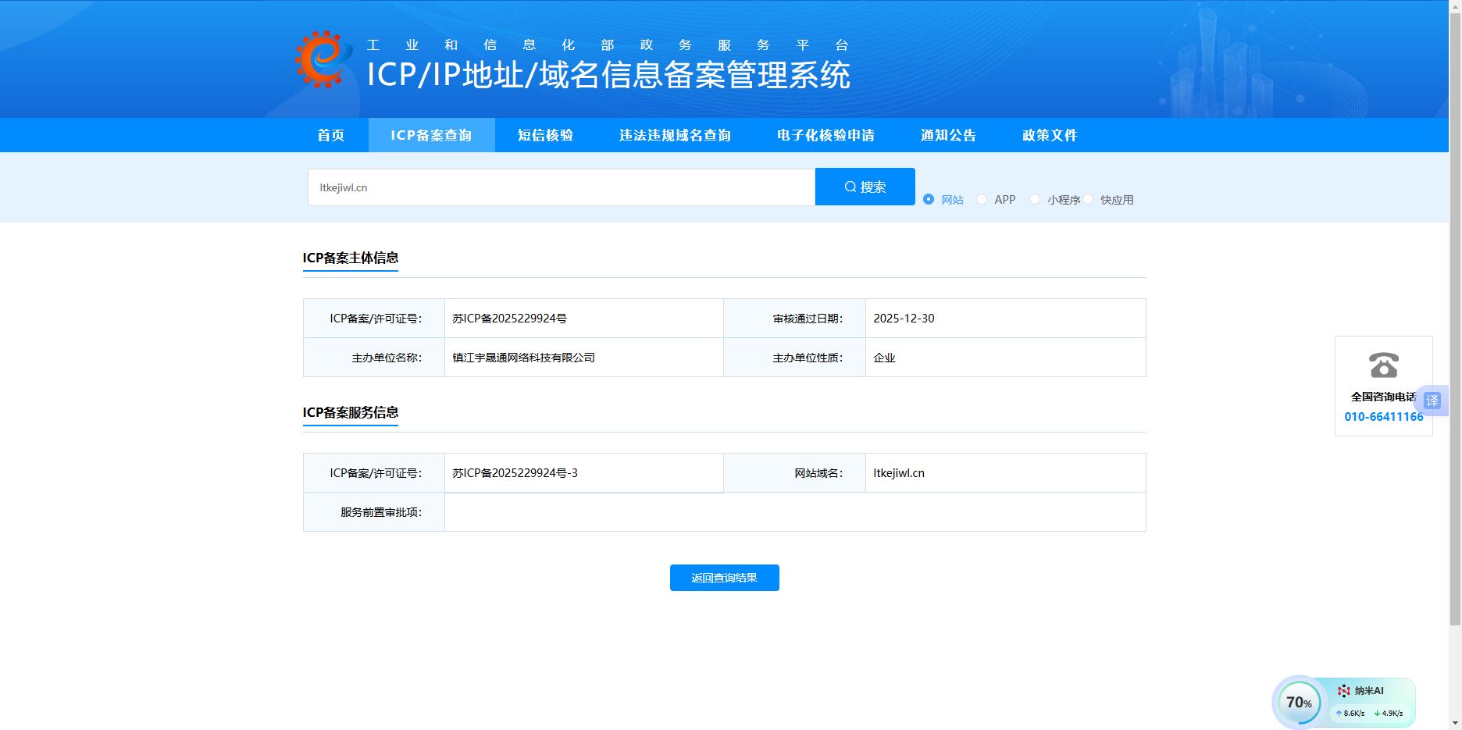This screenshot has height=730, width=1462.
Task: Click the 010-66411166 phone number link
Action: (1383, 417)
